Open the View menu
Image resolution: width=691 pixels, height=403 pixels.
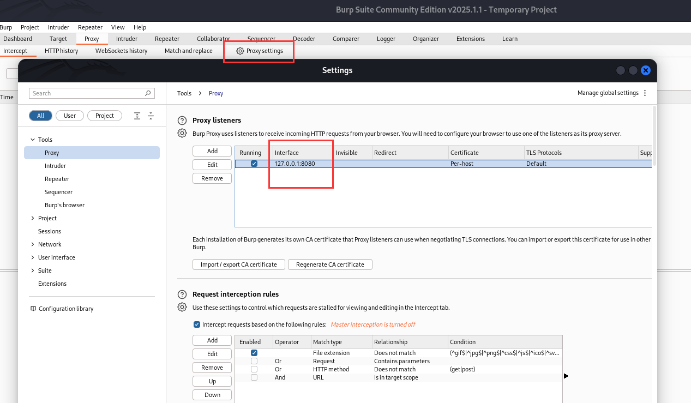point(118,27)
